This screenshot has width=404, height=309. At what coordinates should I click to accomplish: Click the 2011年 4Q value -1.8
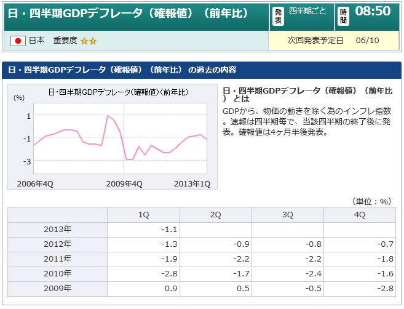pyautogui.click(x=386, y=259)
